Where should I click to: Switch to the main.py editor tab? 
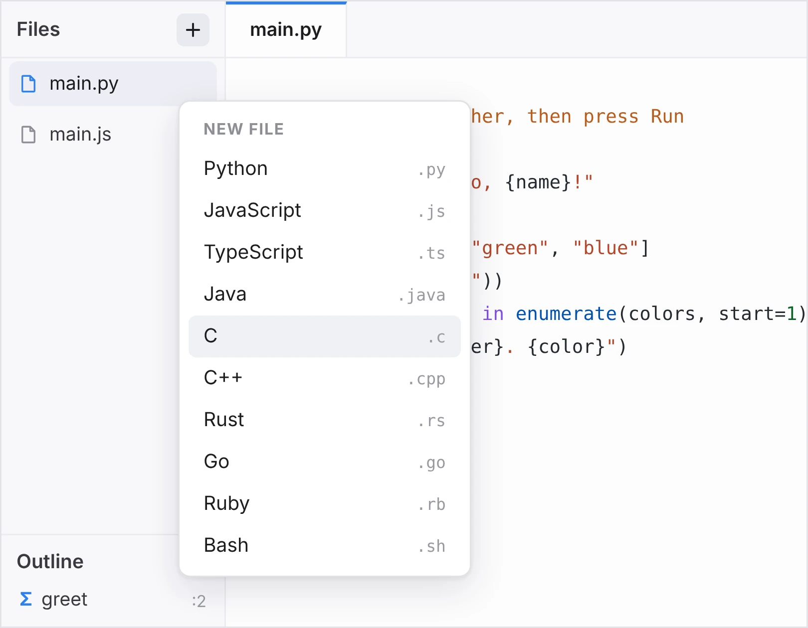286,30
